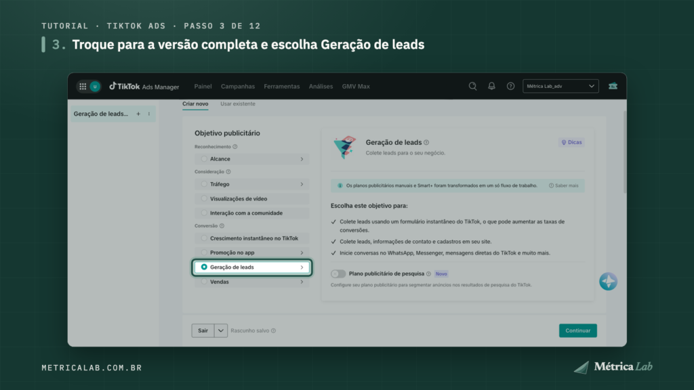Select Crescimento instantâneo no TikTok objective
Image resolution: width=694 pixels, height=390 pixels.
[251, 238]
